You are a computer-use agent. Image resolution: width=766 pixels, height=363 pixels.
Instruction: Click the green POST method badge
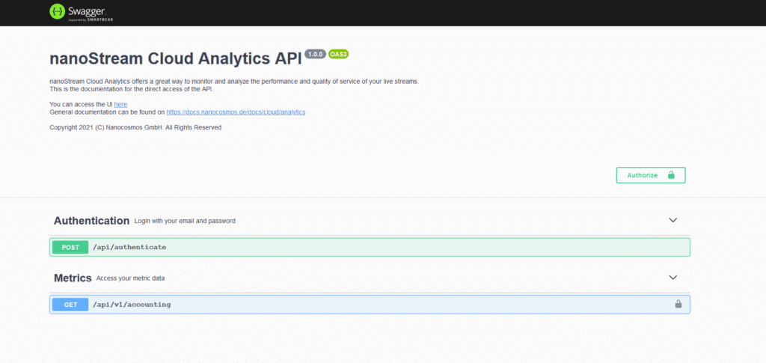[x=70, y=247]
